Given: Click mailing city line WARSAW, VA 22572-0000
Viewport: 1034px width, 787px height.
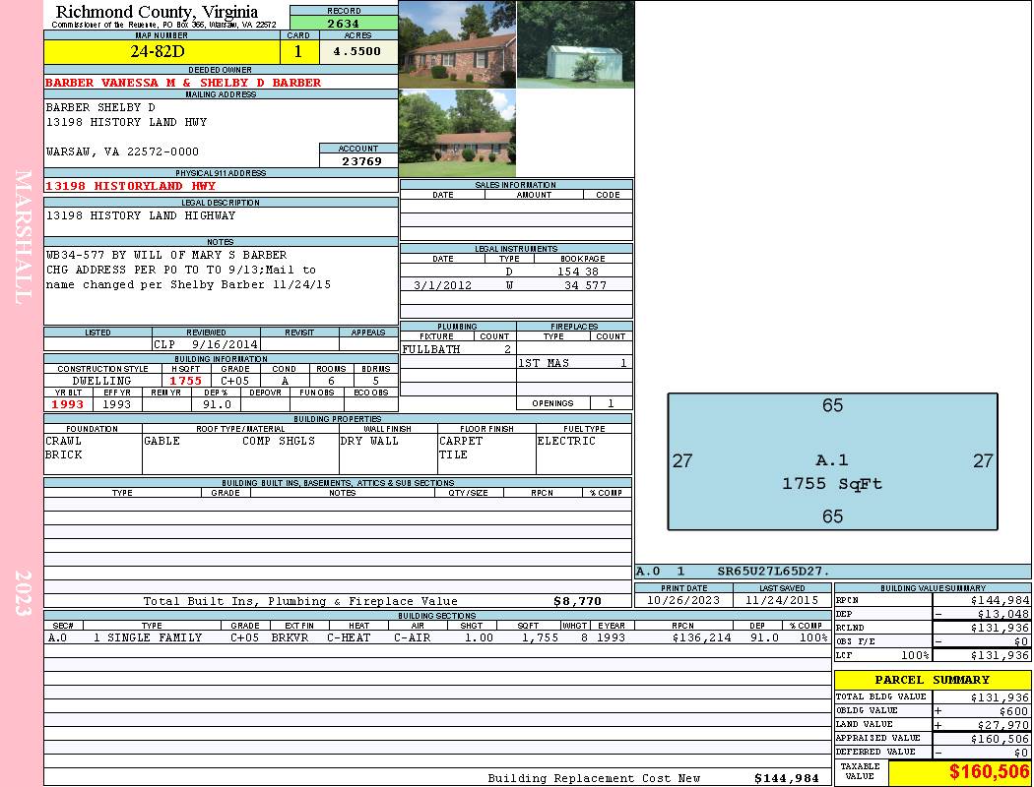Looking at the screenshot, I should (x=123, y=151).
